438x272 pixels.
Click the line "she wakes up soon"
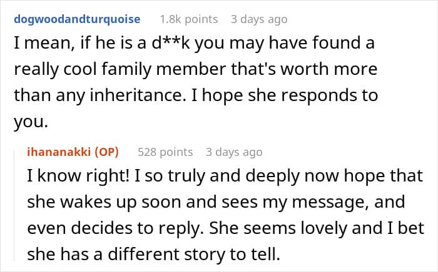point(216,202)
